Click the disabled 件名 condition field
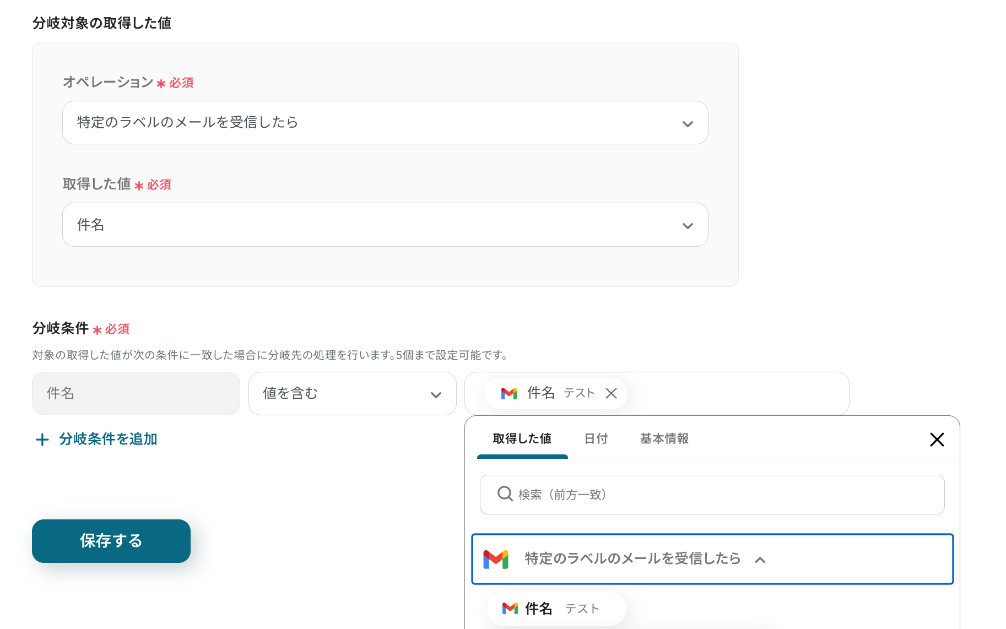 [136, 393]
